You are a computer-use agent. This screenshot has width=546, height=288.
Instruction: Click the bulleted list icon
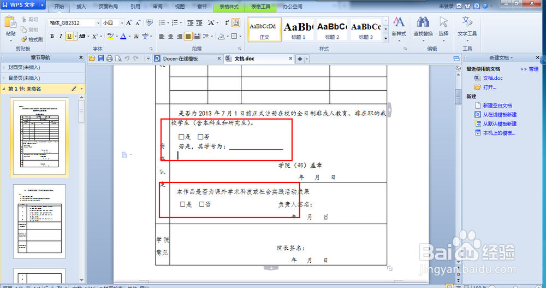162,23
